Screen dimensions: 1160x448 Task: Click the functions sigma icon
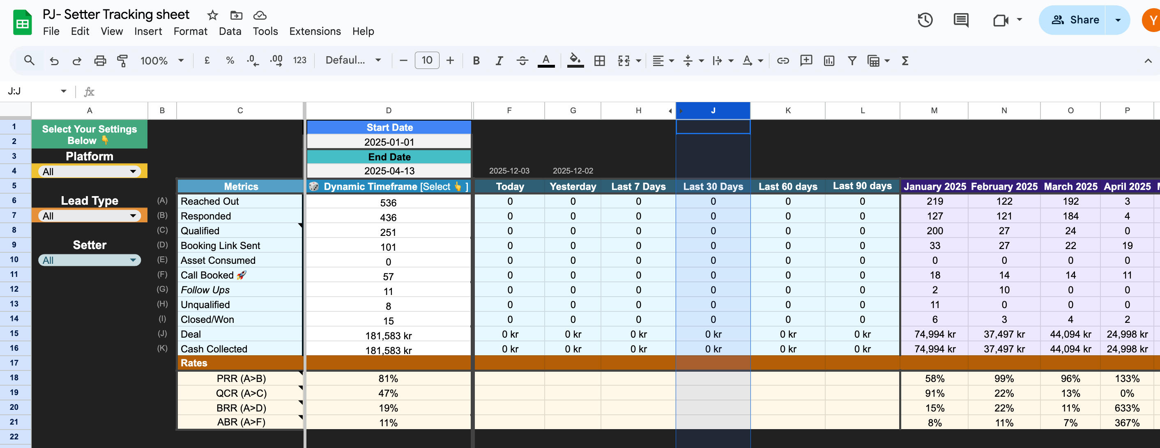[905, 61]
